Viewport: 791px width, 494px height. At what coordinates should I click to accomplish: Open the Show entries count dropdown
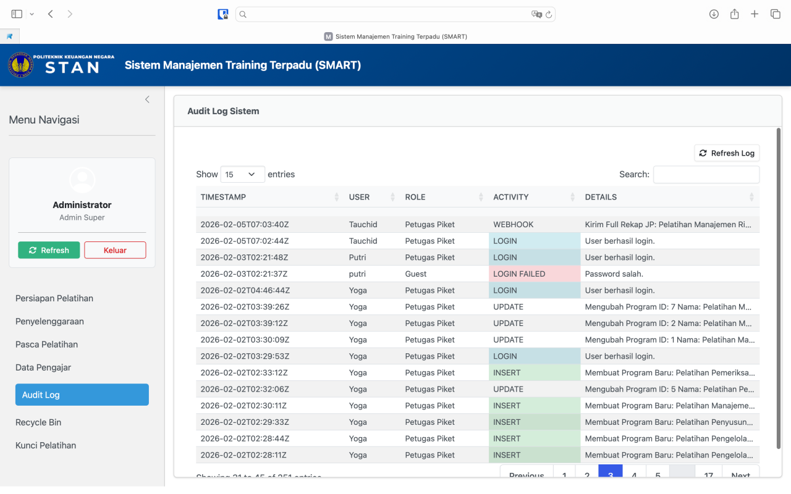(242, 175)
